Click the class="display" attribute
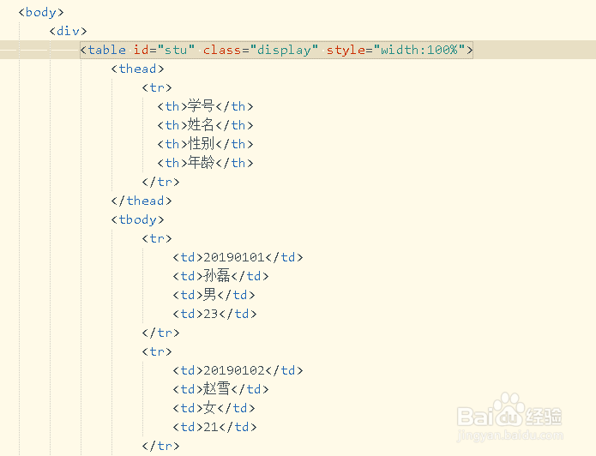Viewport: 596px width, 456px height. coord(261,50)
